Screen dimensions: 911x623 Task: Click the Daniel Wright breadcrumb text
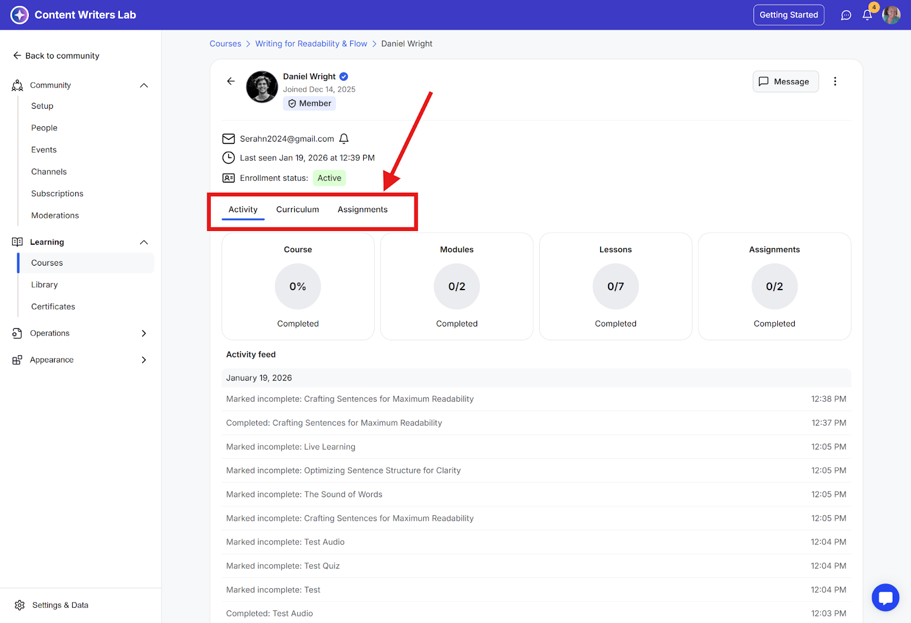(x=407, y=44)
